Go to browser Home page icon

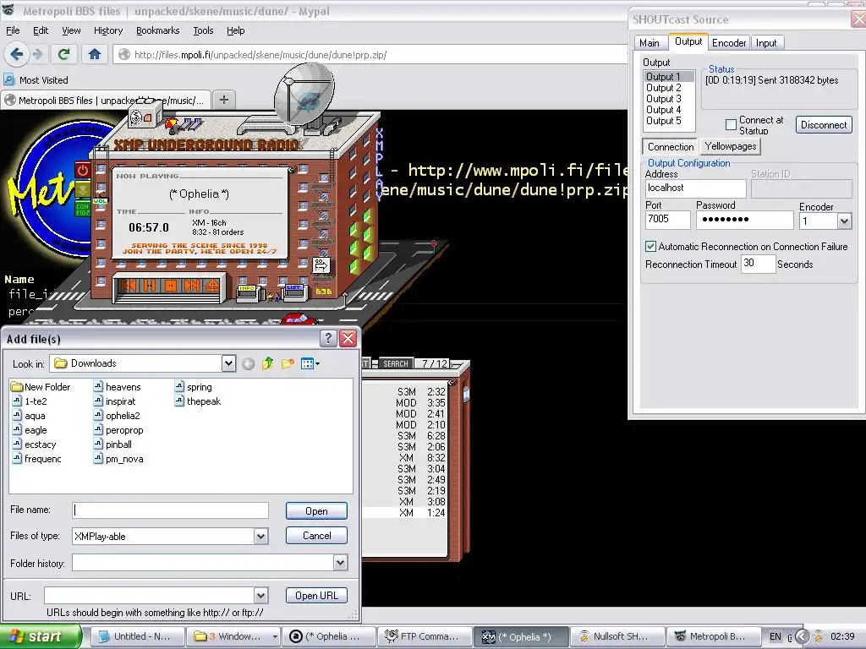pyautogui.click(x=95, y=54)
